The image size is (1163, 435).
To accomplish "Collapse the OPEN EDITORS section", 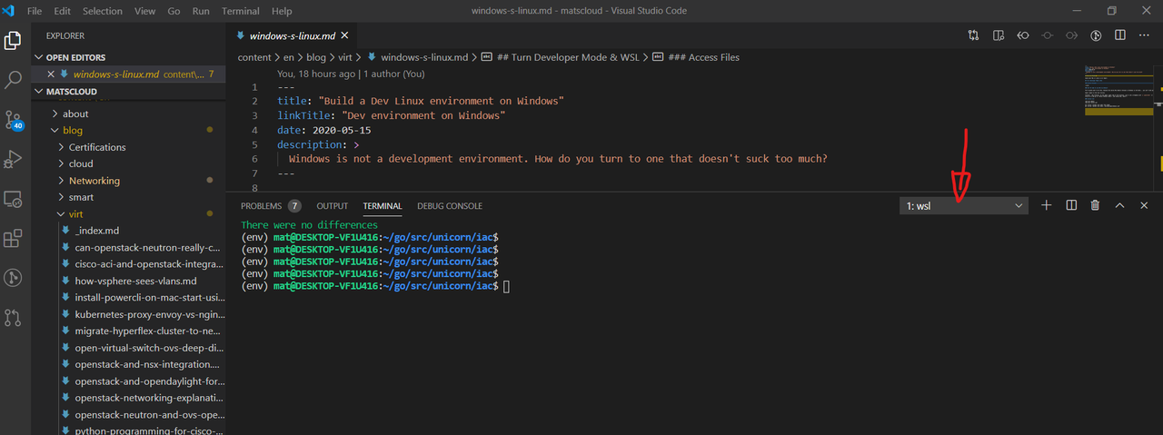I will click(x=127, y=57).
